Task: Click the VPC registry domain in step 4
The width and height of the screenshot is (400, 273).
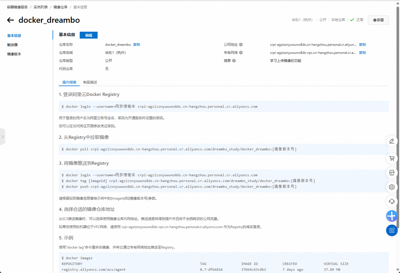Action: 172,227
